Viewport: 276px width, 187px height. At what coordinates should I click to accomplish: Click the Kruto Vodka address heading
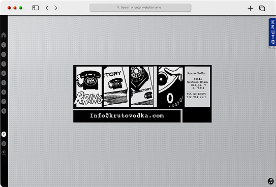coord(196,73)
